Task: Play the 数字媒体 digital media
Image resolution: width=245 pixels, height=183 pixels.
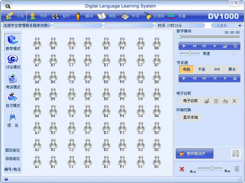Action: click(184, 46)
